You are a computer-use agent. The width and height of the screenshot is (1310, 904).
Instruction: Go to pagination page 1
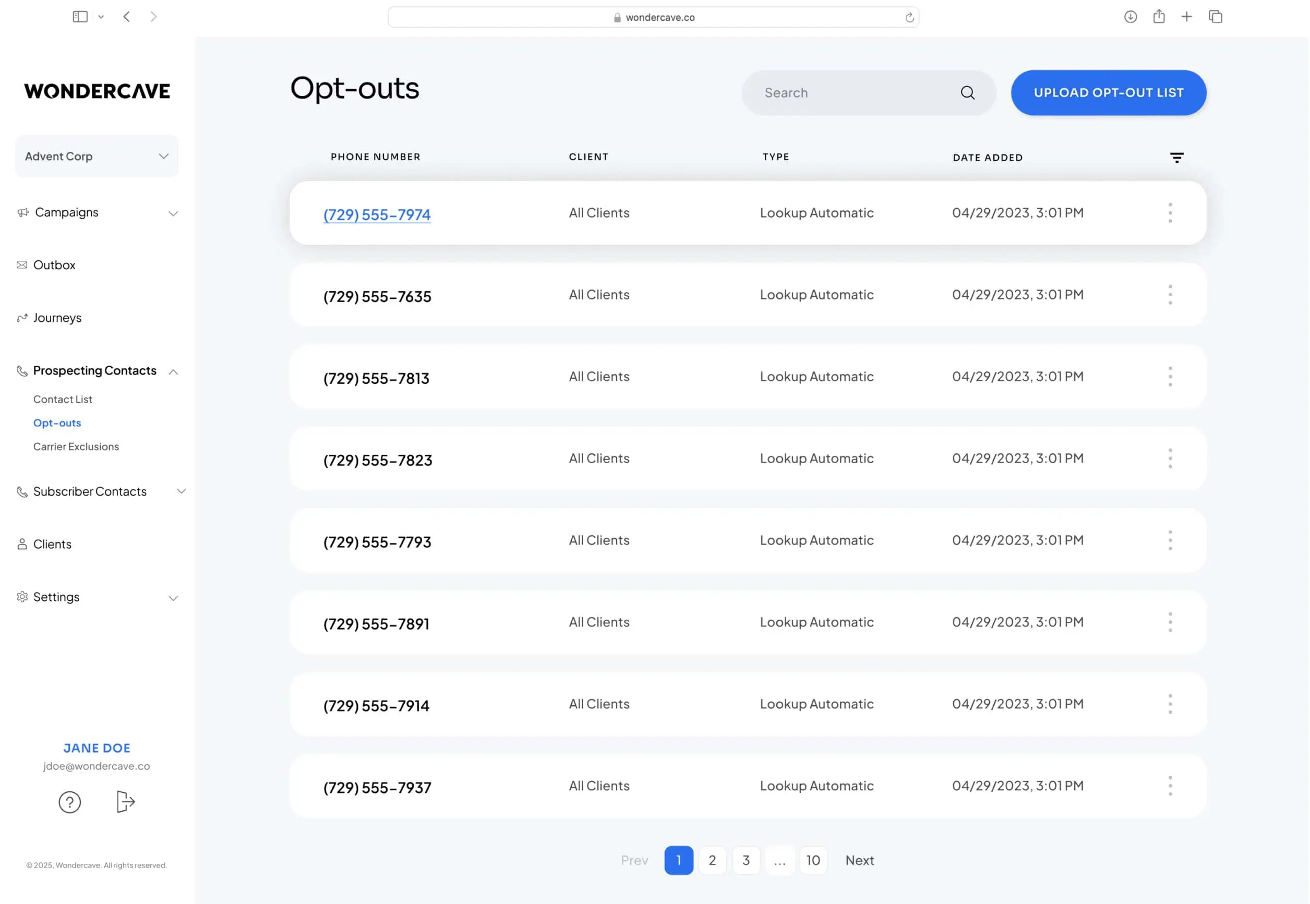679,860
